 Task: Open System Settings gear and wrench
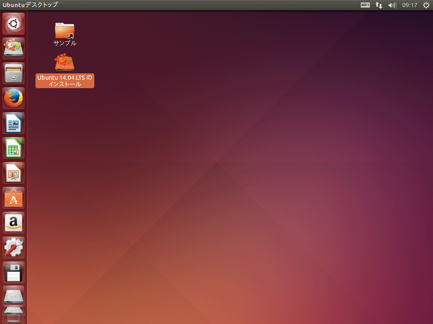pyautogui.click(x=14, y=248)
